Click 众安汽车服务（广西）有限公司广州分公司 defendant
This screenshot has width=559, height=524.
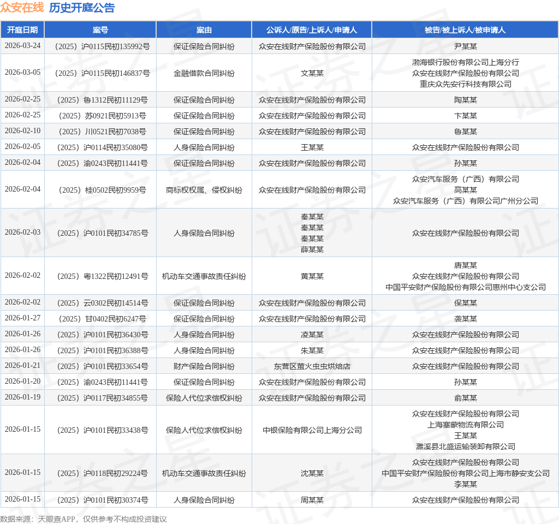click(x=465, y=201)
